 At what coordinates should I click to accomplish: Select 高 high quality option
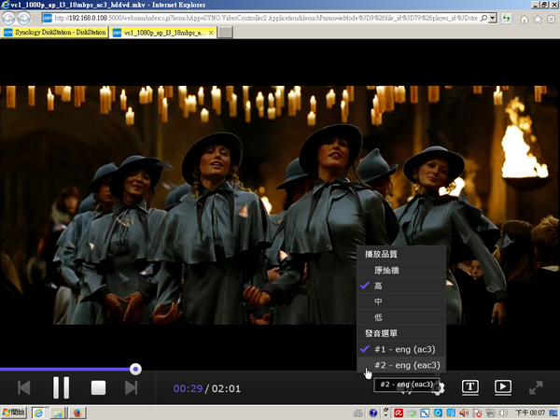(x=401, y=286)
